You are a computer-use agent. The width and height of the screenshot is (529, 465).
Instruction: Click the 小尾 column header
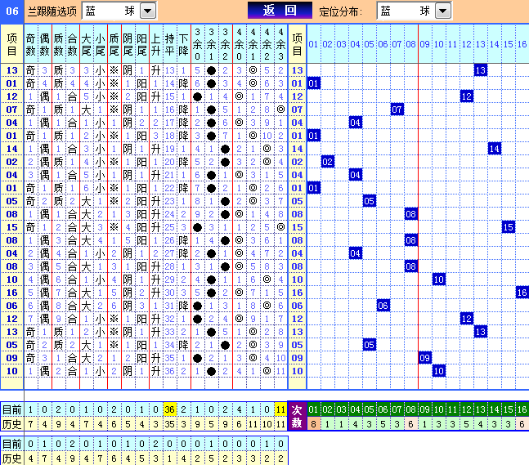tap(101, 44)
